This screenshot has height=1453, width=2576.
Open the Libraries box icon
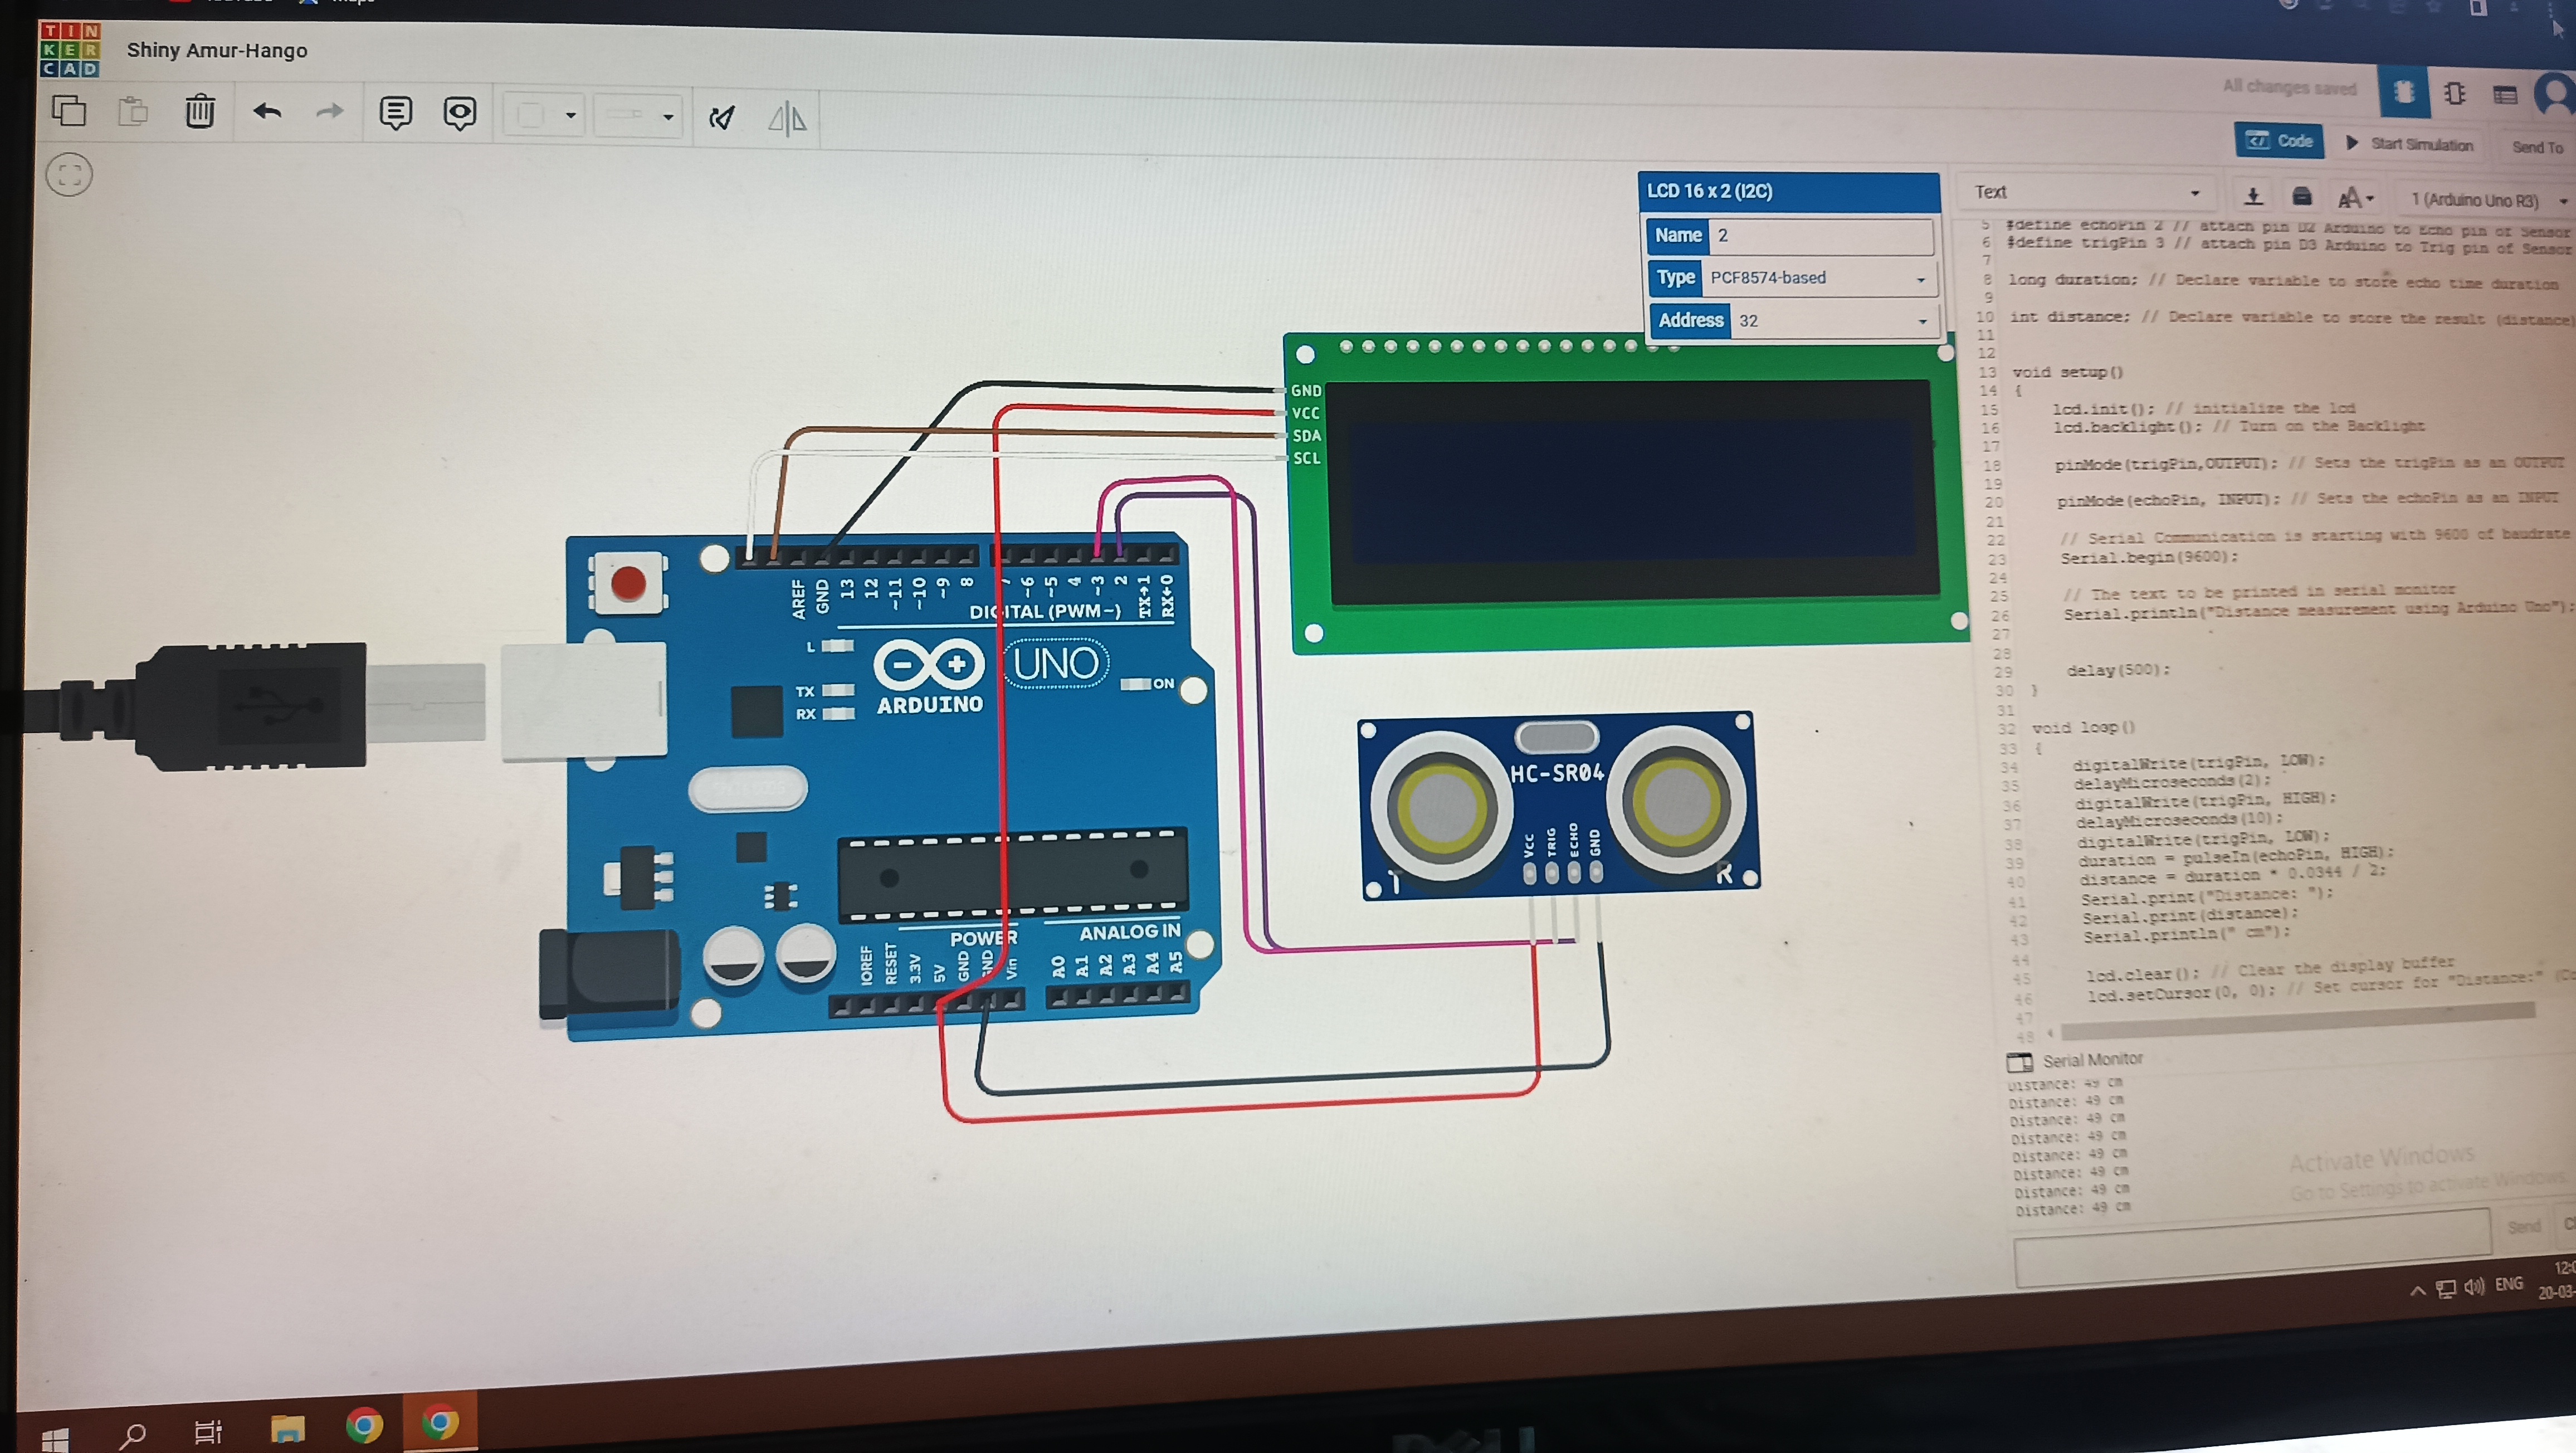tap(2301, 196)
